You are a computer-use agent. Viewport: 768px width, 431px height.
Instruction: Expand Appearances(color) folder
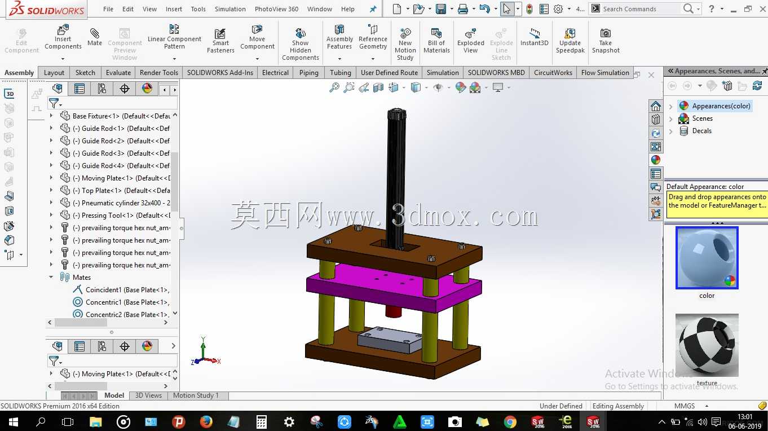pos(671,106)
